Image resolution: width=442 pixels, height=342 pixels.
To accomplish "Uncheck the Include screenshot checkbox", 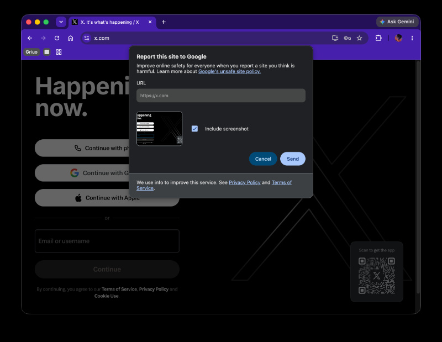I will (194, 129).
